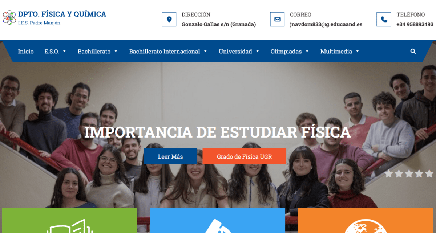
Task: Open the Bachillerato Internacional dropdown
Action: pyautogui.click(x=168, y=52)
